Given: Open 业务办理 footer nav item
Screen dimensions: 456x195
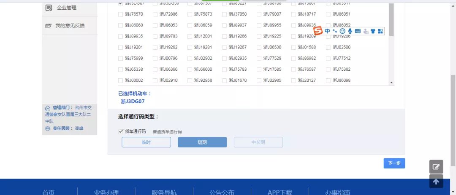Looking at the screenshot, I should point(106,192).
